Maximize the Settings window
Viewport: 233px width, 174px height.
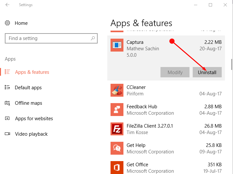click(x=210, y=5)
